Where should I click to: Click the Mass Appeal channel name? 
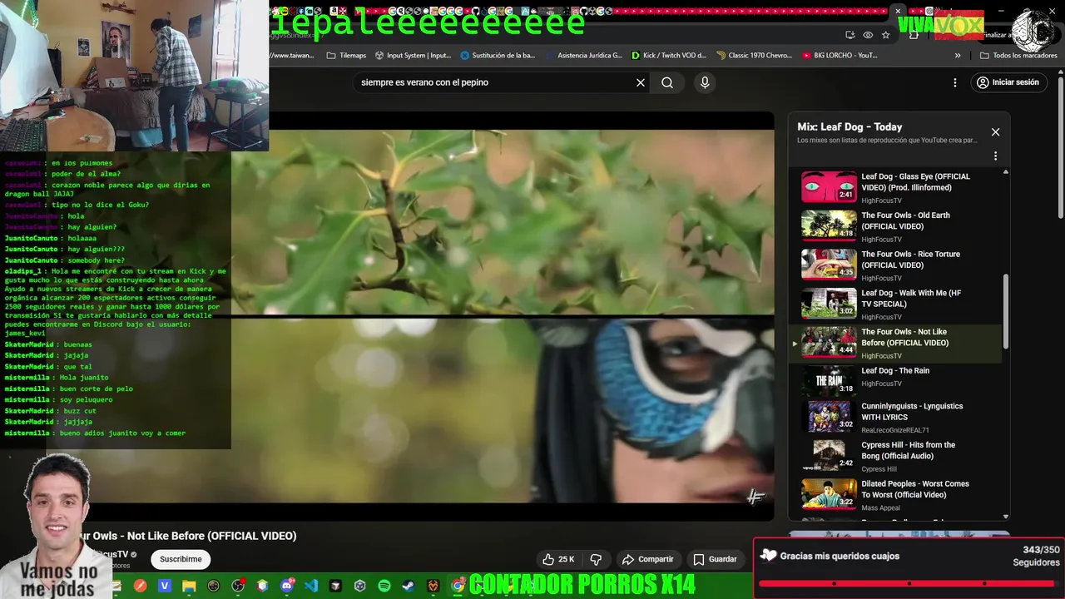pos(880,508)
